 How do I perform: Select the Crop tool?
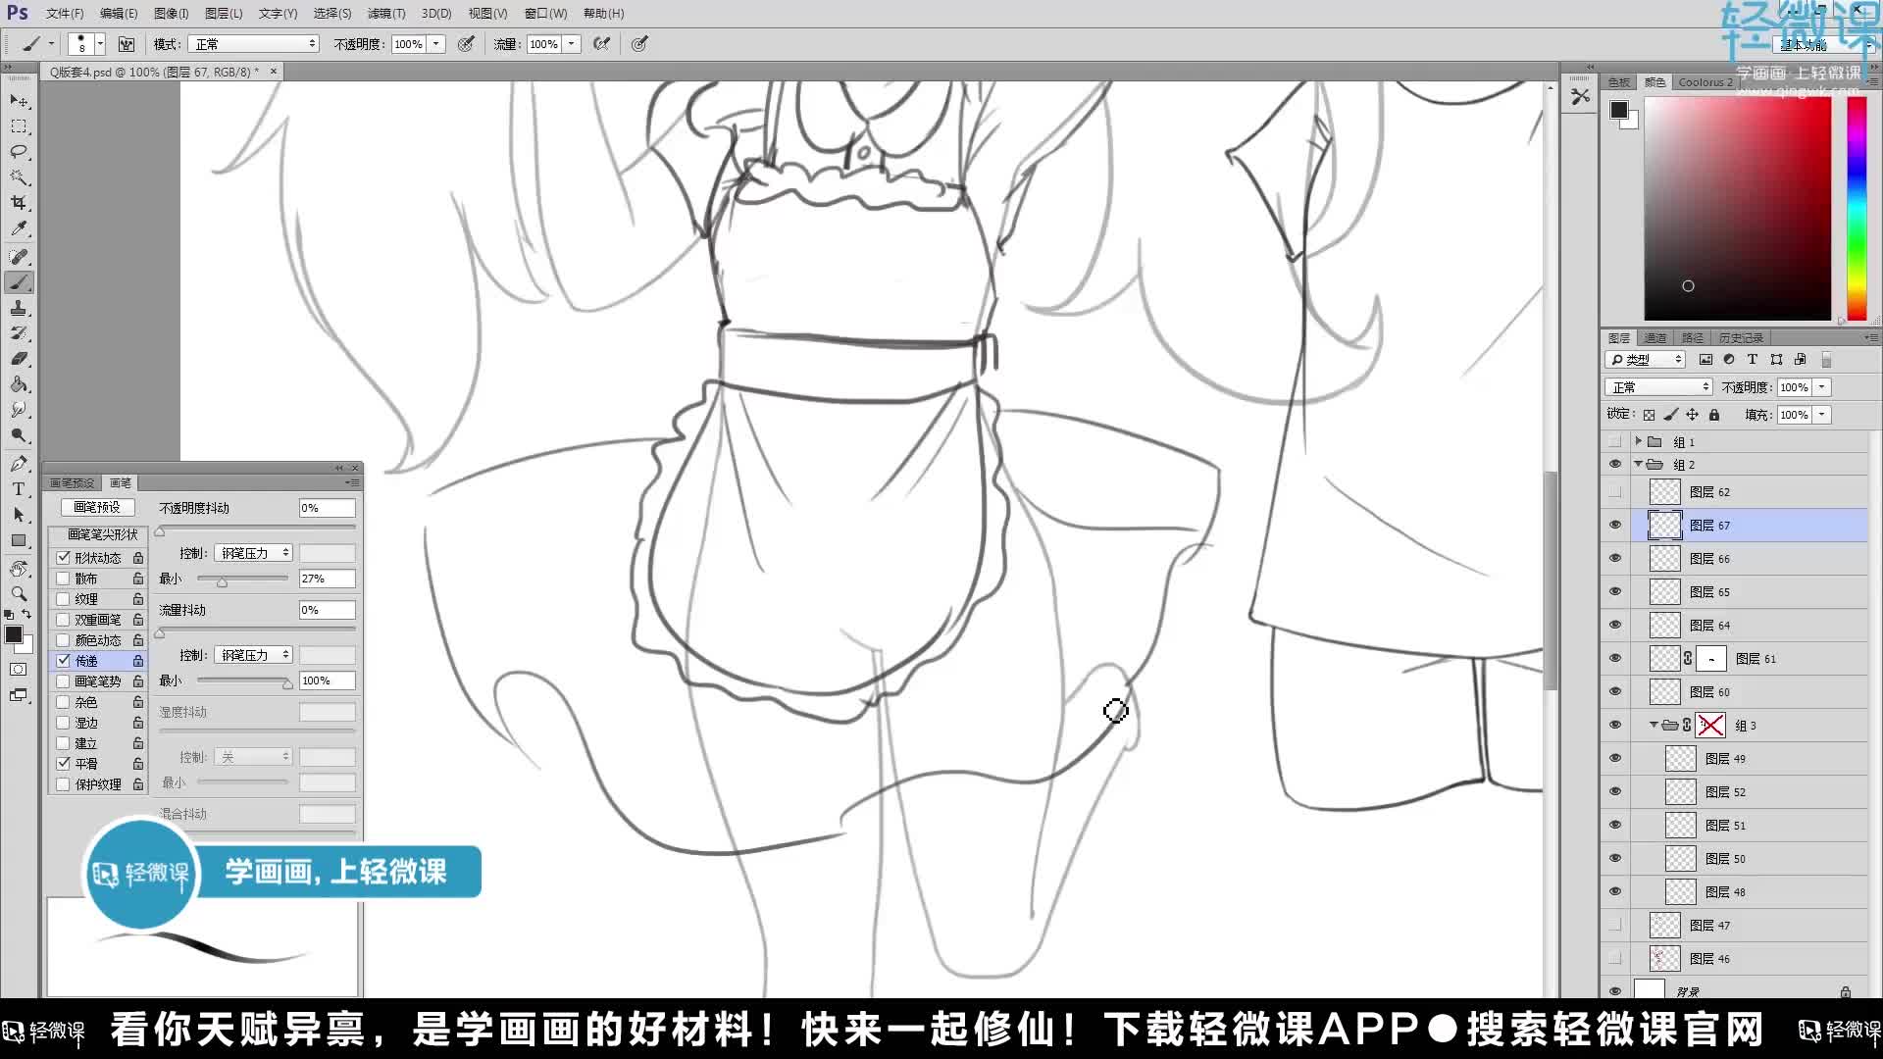(x=19, y=204)
